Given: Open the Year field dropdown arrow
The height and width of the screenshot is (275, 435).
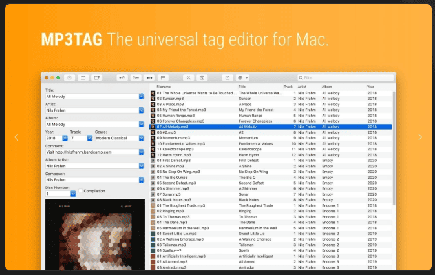Looking at the screenshot, I should tap(65, 138).
